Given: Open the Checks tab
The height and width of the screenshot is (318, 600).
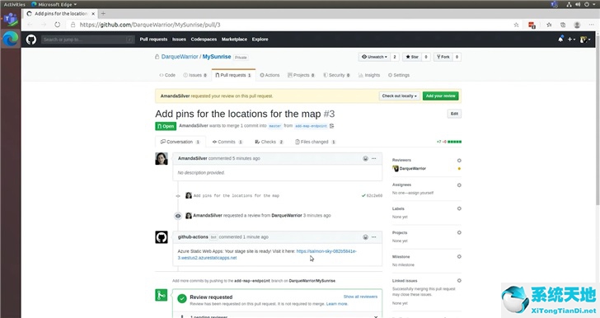Looking at the screenshot, I should [269, 142].
